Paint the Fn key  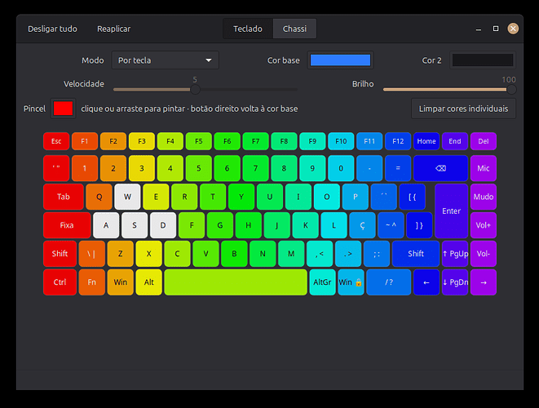(92, 282)
